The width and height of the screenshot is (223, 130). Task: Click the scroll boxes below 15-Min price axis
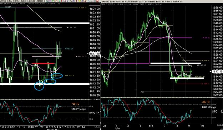[x=97, y=126]
